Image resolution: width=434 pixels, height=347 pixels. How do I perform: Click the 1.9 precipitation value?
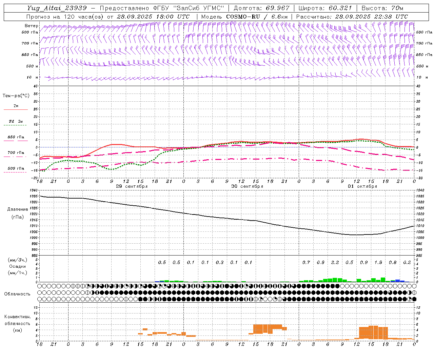pyautogui.click(x=378, y=263)
